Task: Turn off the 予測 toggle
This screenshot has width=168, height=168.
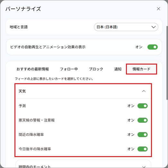Action: click(143, 106)
